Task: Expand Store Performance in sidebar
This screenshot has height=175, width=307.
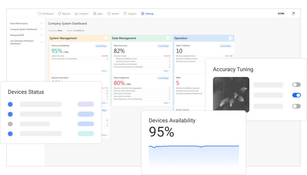Action: point(41,24)
